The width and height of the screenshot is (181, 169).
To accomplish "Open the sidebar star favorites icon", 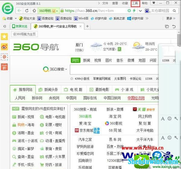I will point(4,37).
